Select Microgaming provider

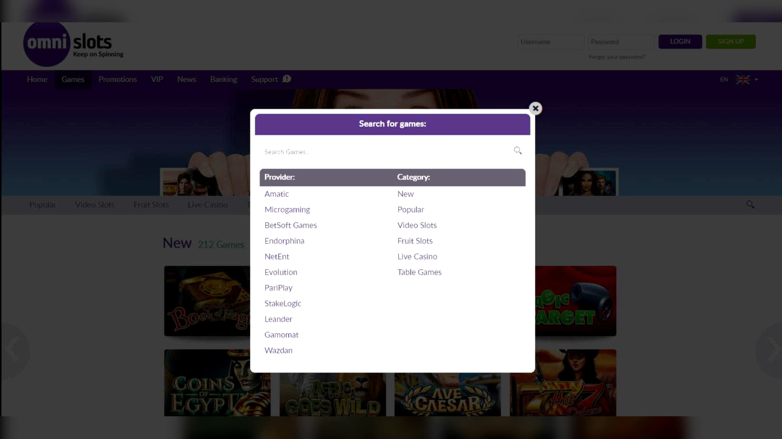coord(287,210)
